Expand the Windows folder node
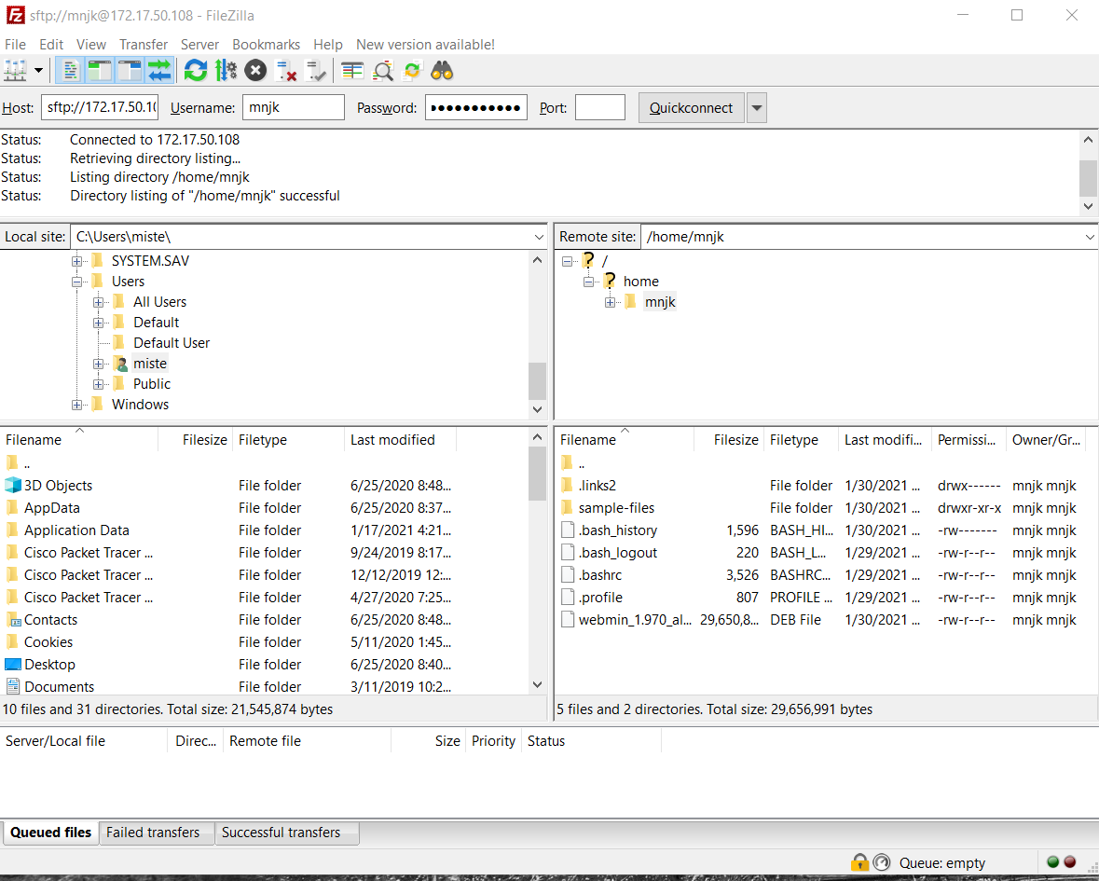Screen dimensions: 1099x881 (76, 405)
